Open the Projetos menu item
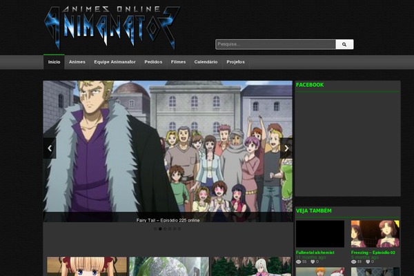This screenshot has width=414, height=276. pos(235,62)
